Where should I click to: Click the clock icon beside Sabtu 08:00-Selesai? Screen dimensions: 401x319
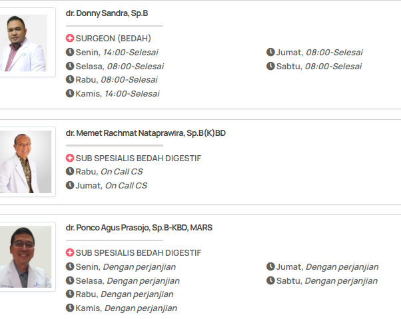(x=270, y=67)
